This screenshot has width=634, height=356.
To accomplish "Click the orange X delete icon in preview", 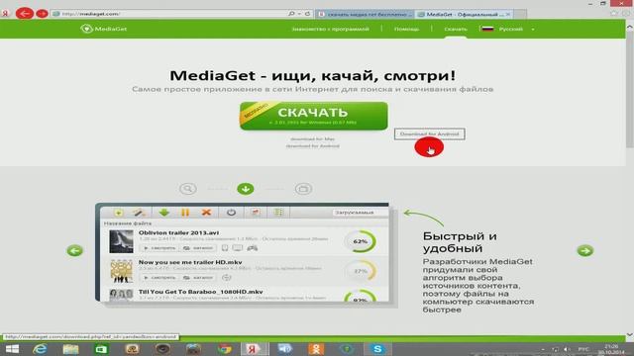I will click(206, 213).
